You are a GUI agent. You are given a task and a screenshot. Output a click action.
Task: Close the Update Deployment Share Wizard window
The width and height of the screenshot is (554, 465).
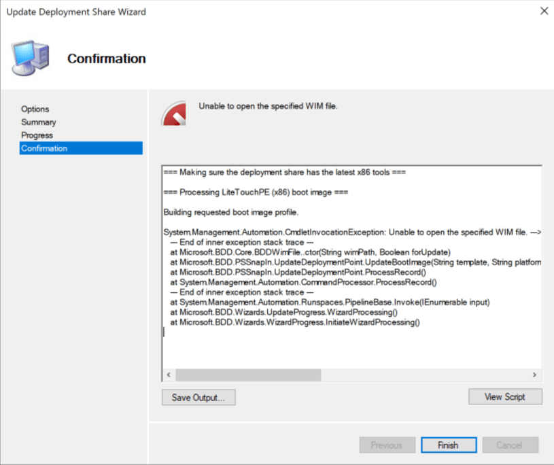(x=543, y=12)
